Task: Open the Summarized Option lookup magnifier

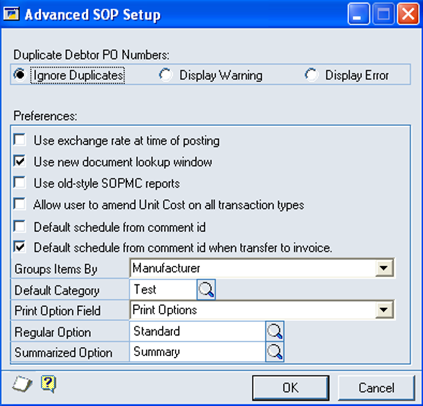Action: pos(274,352)
